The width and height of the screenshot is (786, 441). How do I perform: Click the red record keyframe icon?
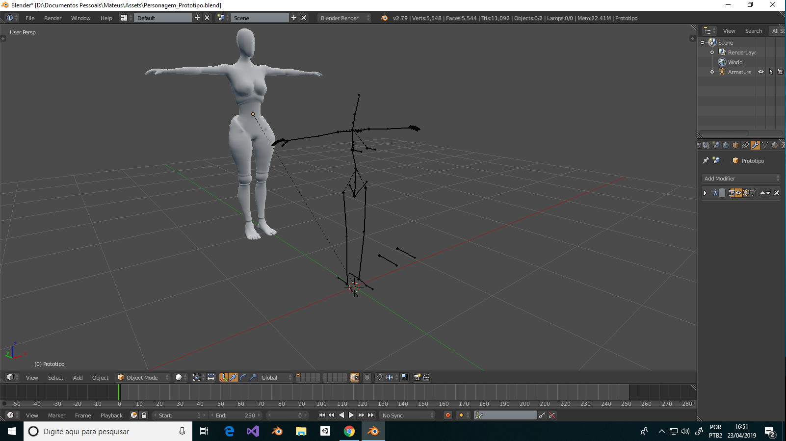coord(447,415)
